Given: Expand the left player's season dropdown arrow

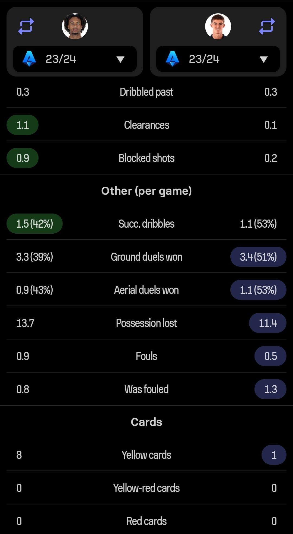Looking at the screenshot, I should click(120, 59).
